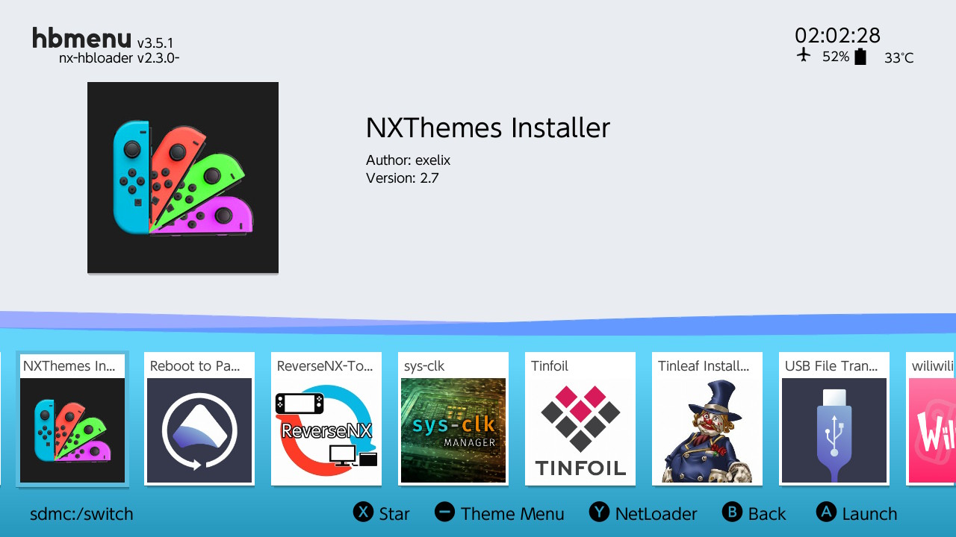Click the NXThemes Installer title text
Image resolution: width=956 pixels, height=537 pixels.
click(488, 128)
